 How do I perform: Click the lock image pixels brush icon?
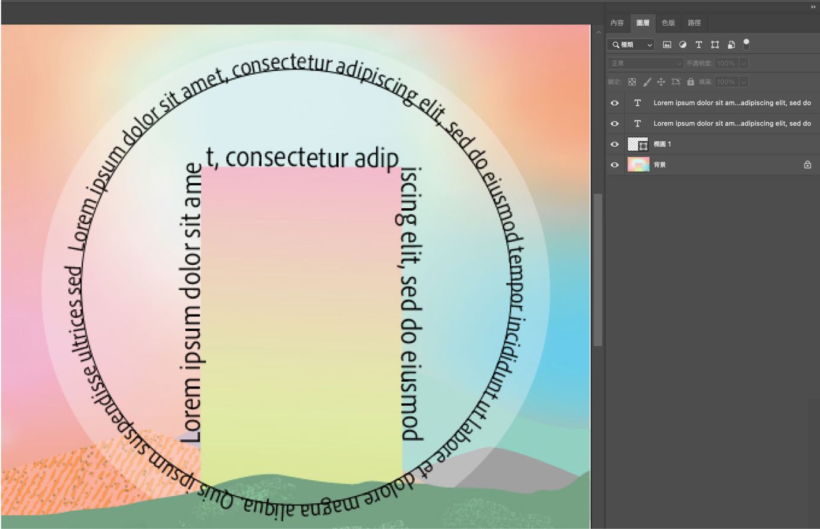(x=646, y=82)
